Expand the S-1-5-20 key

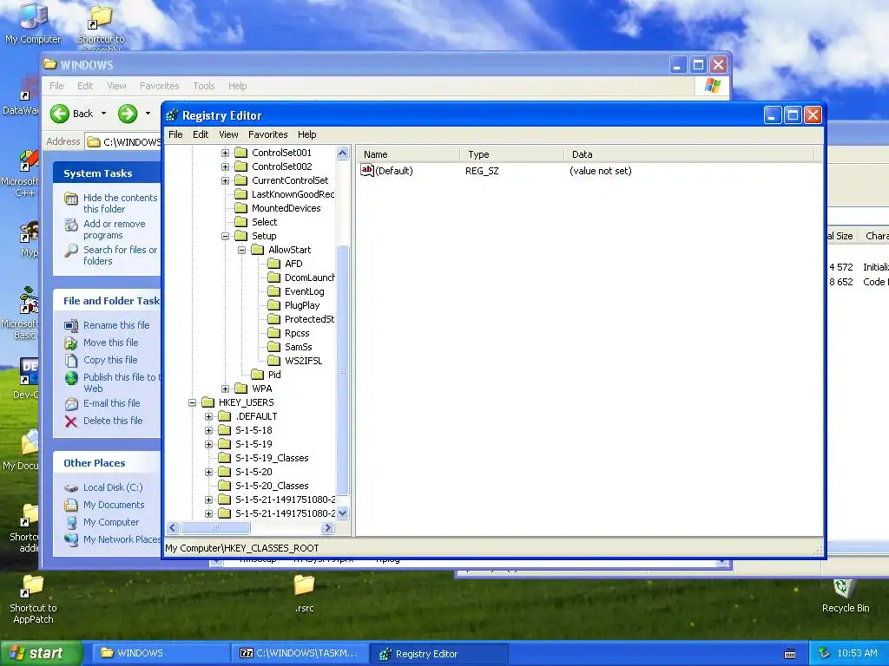tap(208, 472)
